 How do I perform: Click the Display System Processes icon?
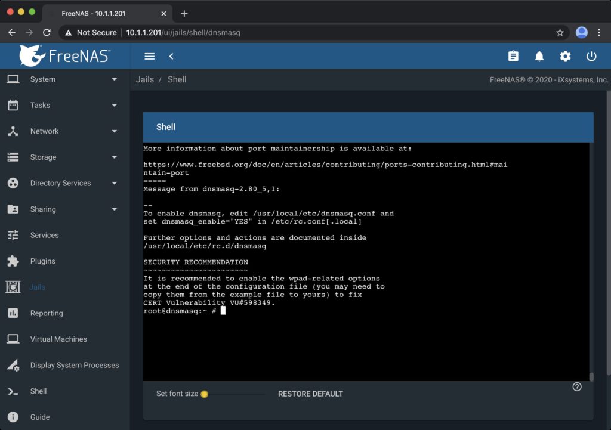click(x=13, y=366)
